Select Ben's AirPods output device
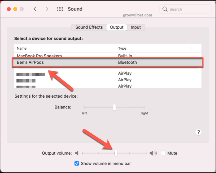Viewport: 216px width, 173px height. [108, 62]
